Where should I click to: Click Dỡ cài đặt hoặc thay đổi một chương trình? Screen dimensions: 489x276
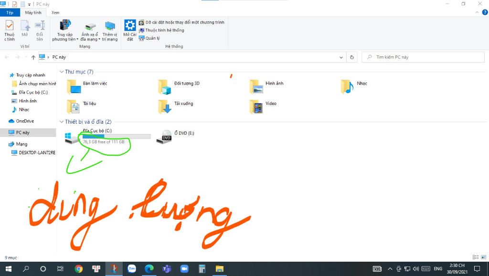click(181, 22)
